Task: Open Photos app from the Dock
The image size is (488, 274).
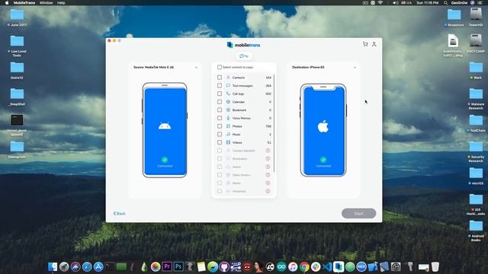Action: click(x=156, y=266)
